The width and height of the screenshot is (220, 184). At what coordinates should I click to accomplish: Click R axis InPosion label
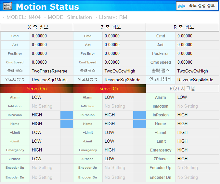point(161,115)
